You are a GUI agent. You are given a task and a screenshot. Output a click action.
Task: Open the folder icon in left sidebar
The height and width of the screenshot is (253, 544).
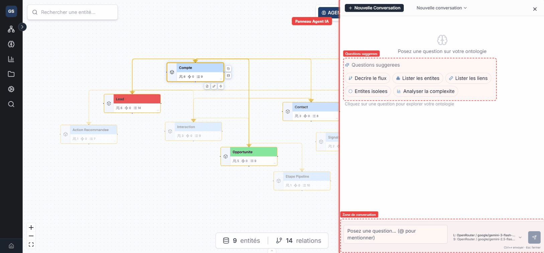point(11,74)
